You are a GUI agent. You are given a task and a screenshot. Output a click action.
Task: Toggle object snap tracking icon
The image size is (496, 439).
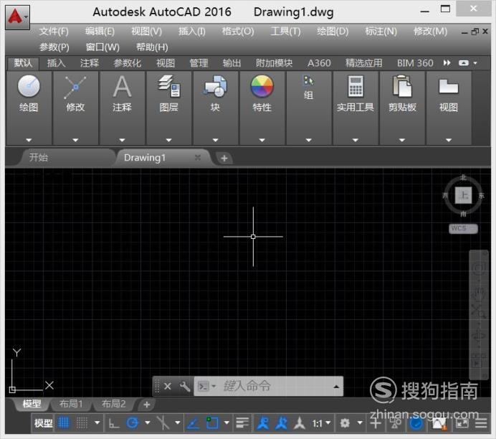pos(194,423)
